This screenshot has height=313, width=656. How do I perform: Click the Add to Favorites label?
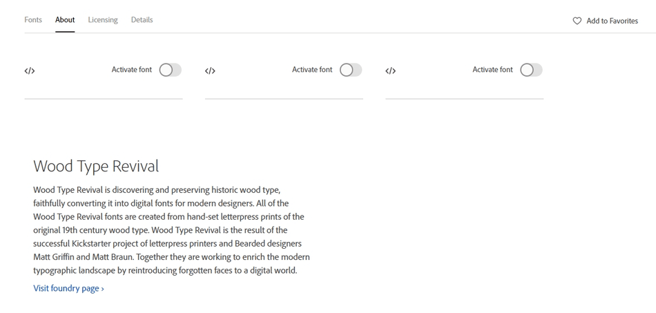(612, 21)
